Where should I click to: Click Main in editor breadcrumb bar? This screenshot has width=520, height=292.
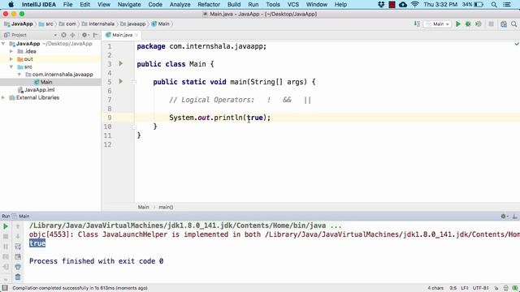tap(143, 208)
